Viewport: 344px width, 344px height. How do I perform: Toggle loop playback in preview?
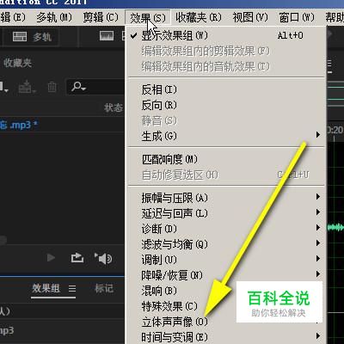click(77, 258)
